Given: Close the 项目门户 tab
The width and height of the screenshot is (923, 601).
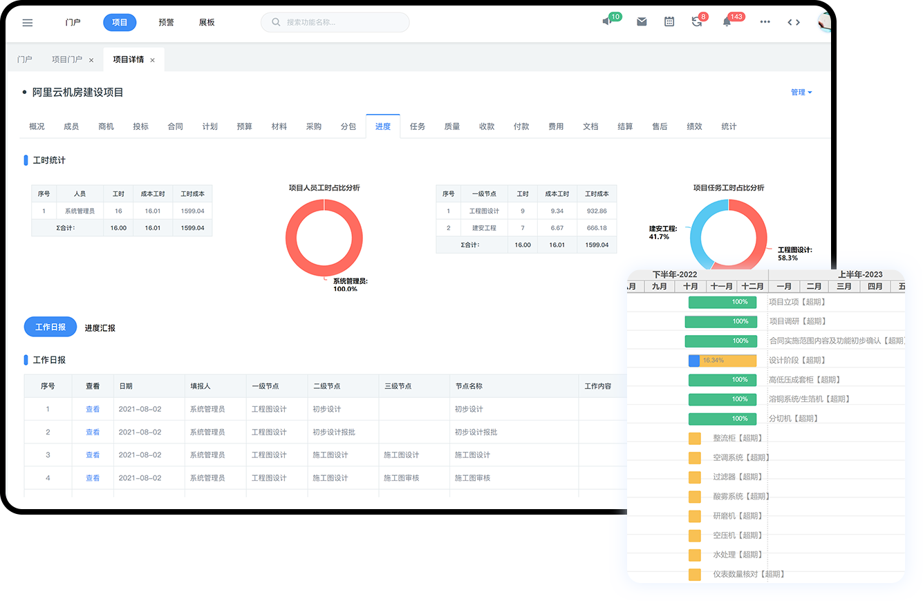Looking at the screenshot, I should point(91,60).
